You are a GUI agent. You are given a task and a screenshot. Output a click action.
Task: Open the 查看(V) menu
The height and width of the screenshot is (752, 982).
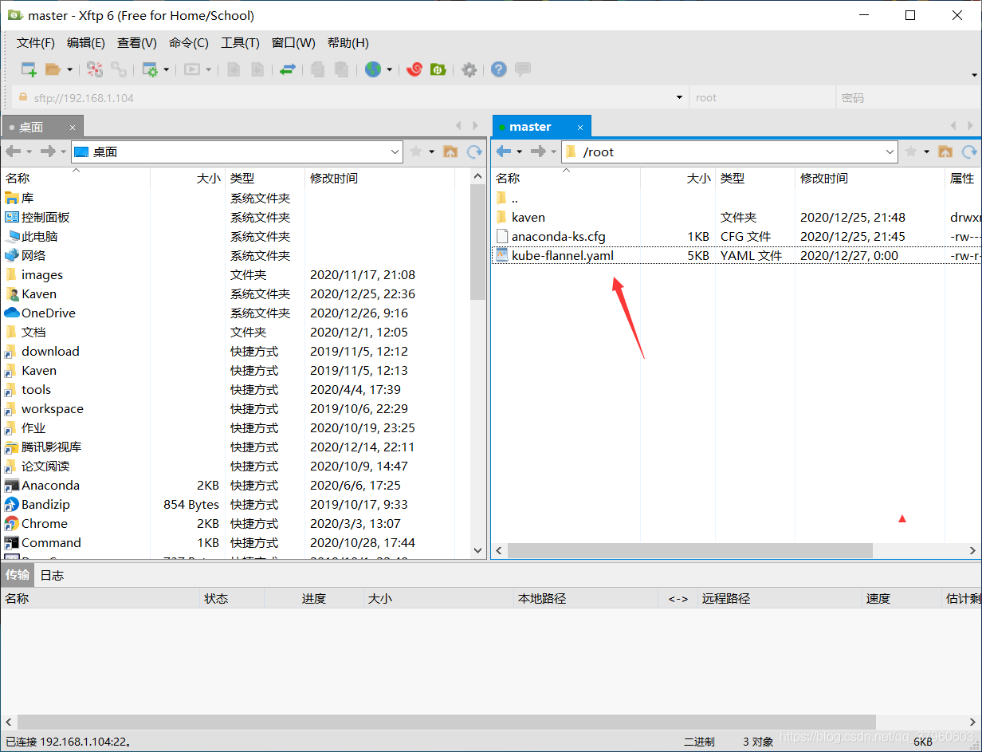pyautogui.click(x=137, y=43)
